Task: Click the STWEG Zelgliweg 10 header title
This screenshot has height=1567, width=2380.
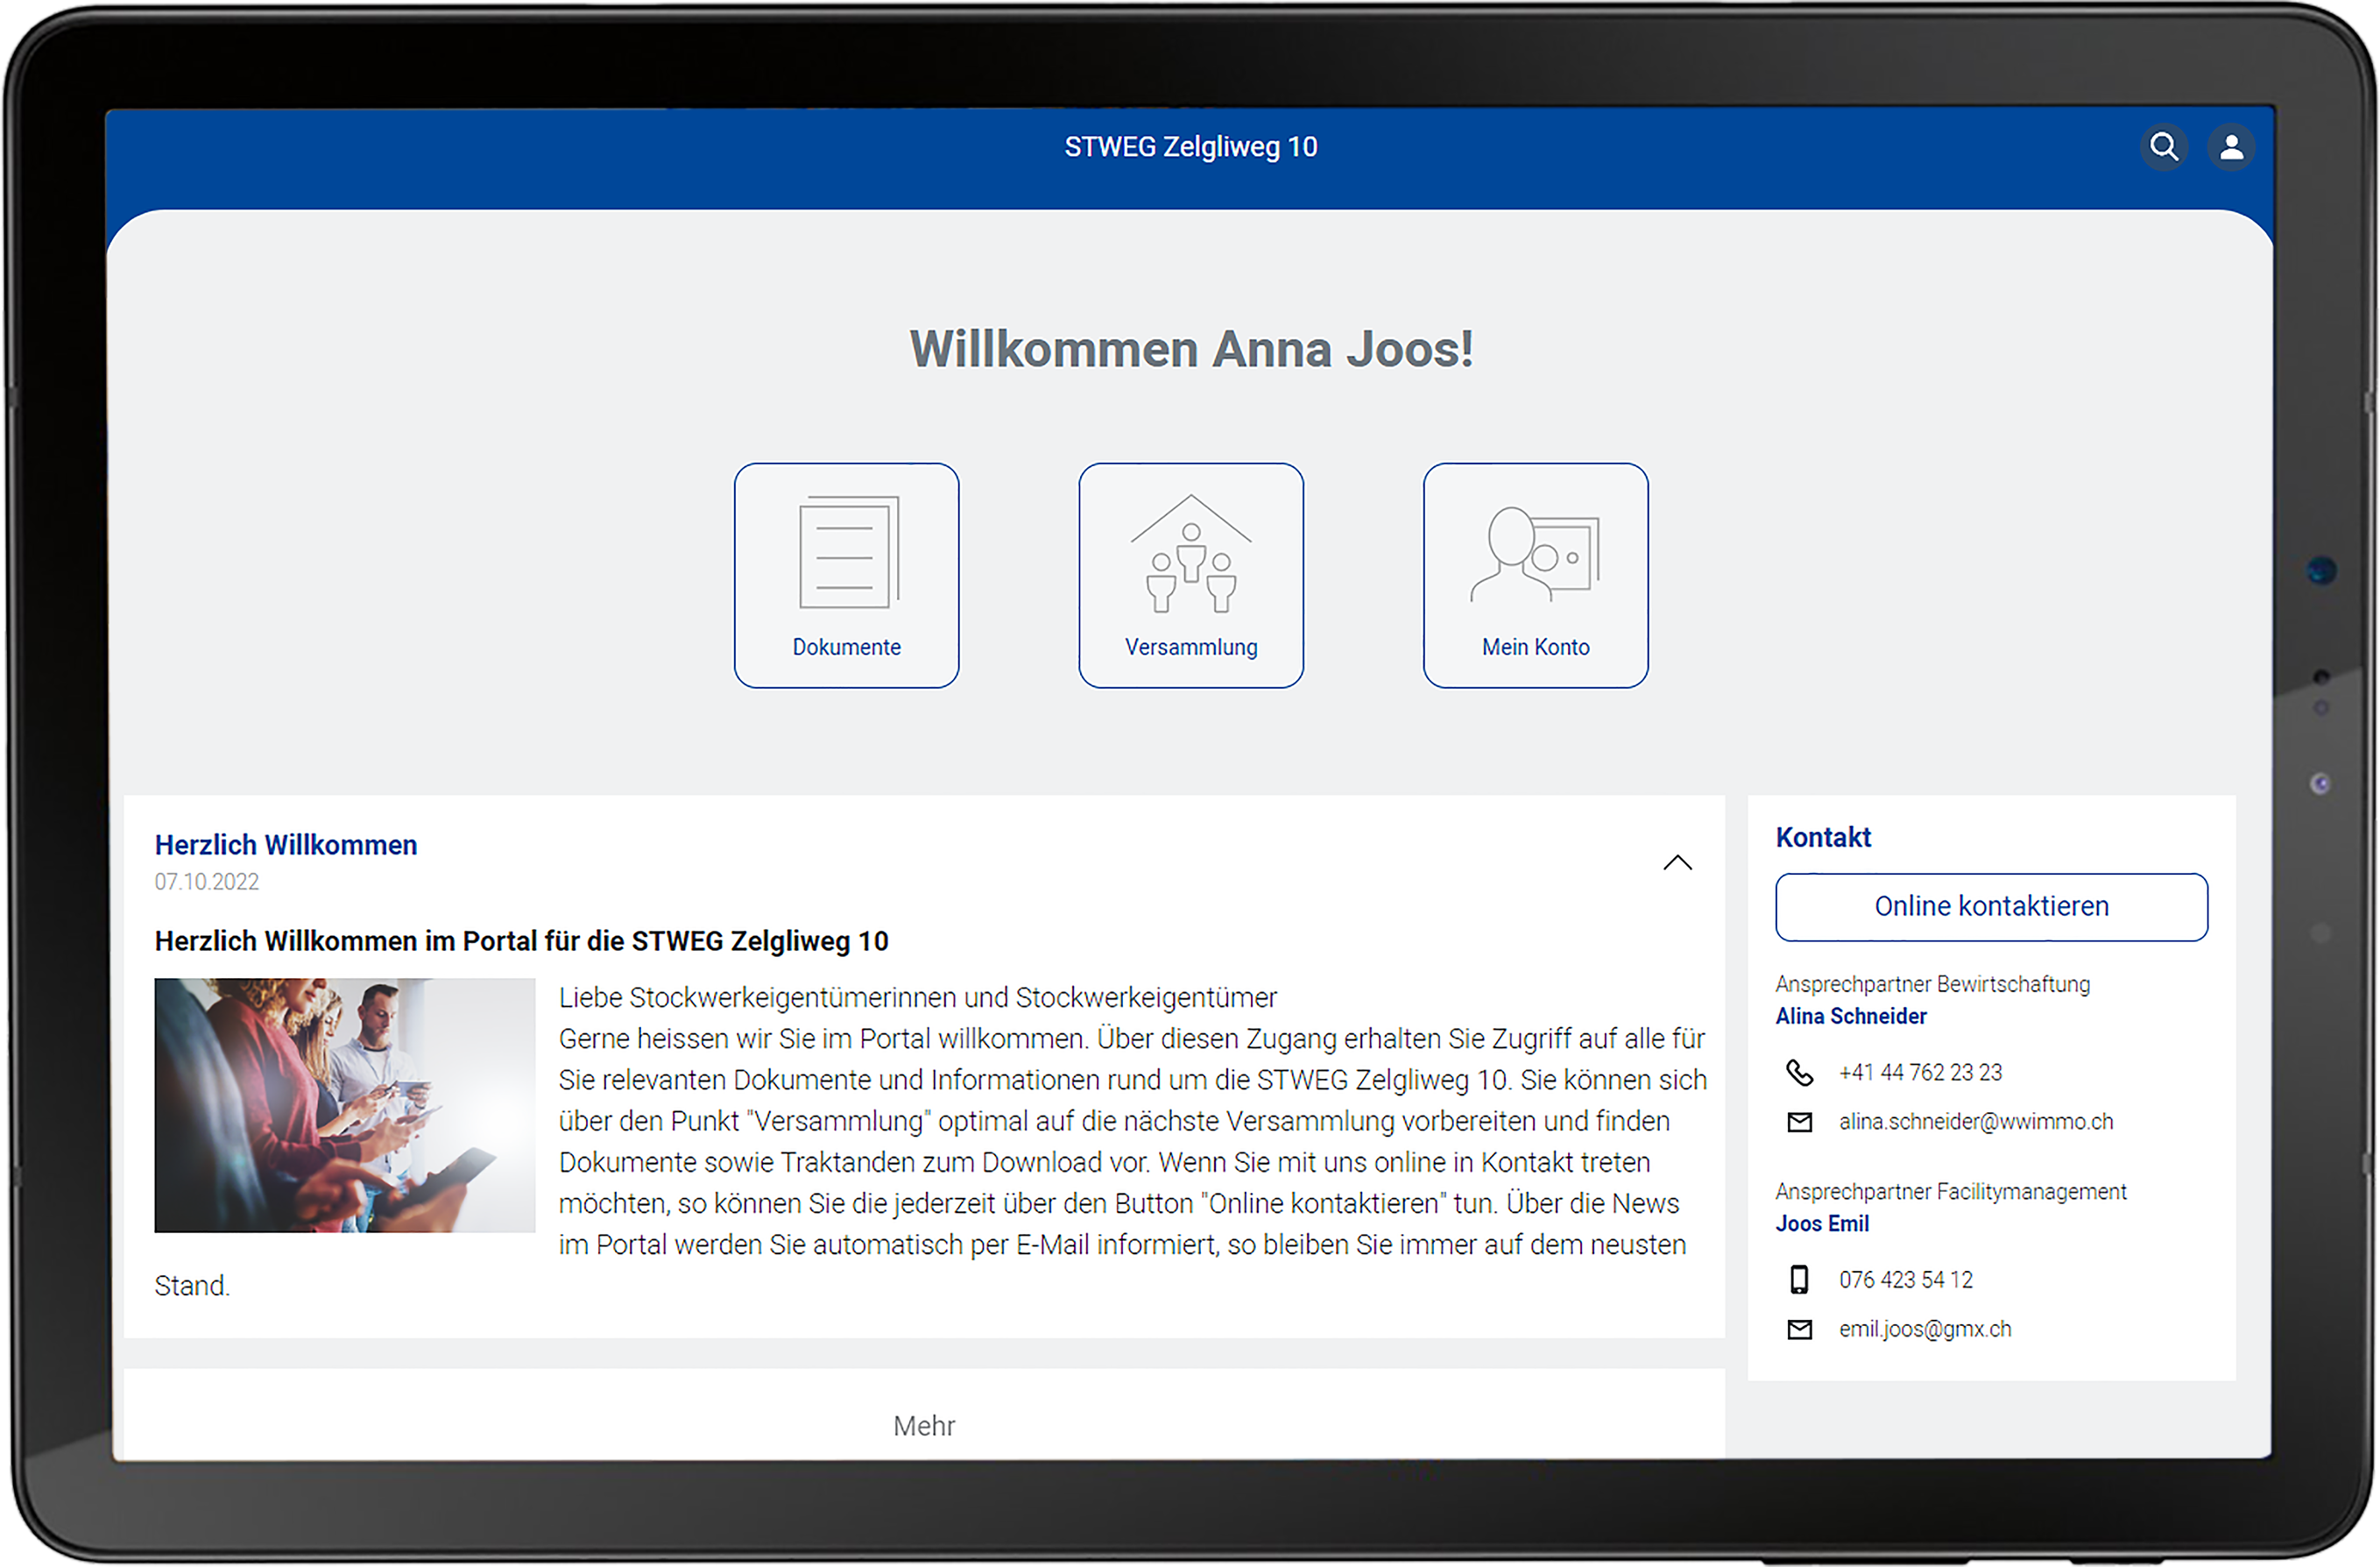Action: tap(1190, 147)
